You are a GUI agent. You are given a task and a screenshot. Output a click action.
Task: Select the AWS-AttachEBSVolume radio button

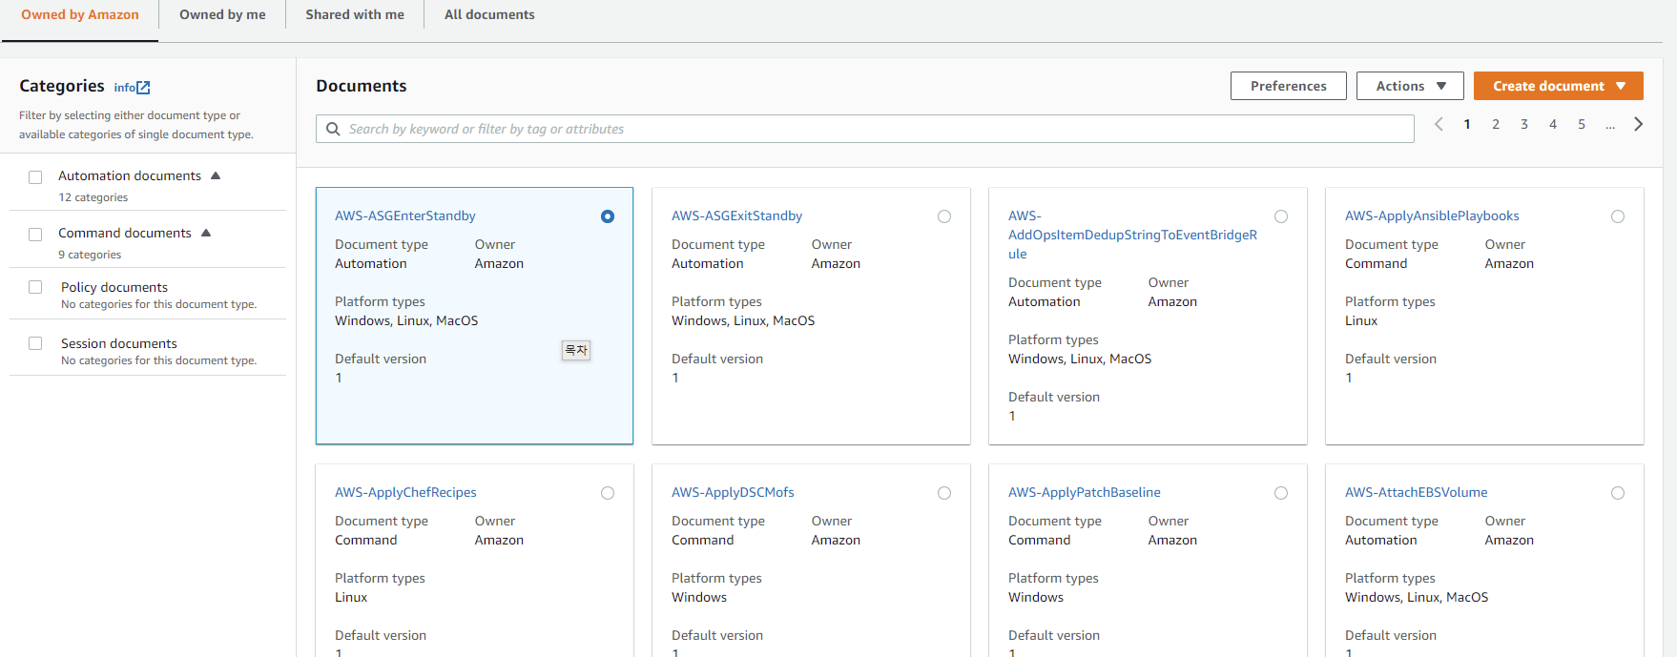pyautogui.click(x=1618, y=493)
